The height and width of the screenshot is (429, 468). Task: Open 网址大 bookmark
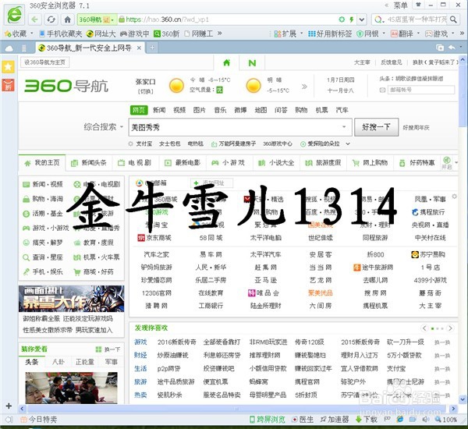point(101,34)
